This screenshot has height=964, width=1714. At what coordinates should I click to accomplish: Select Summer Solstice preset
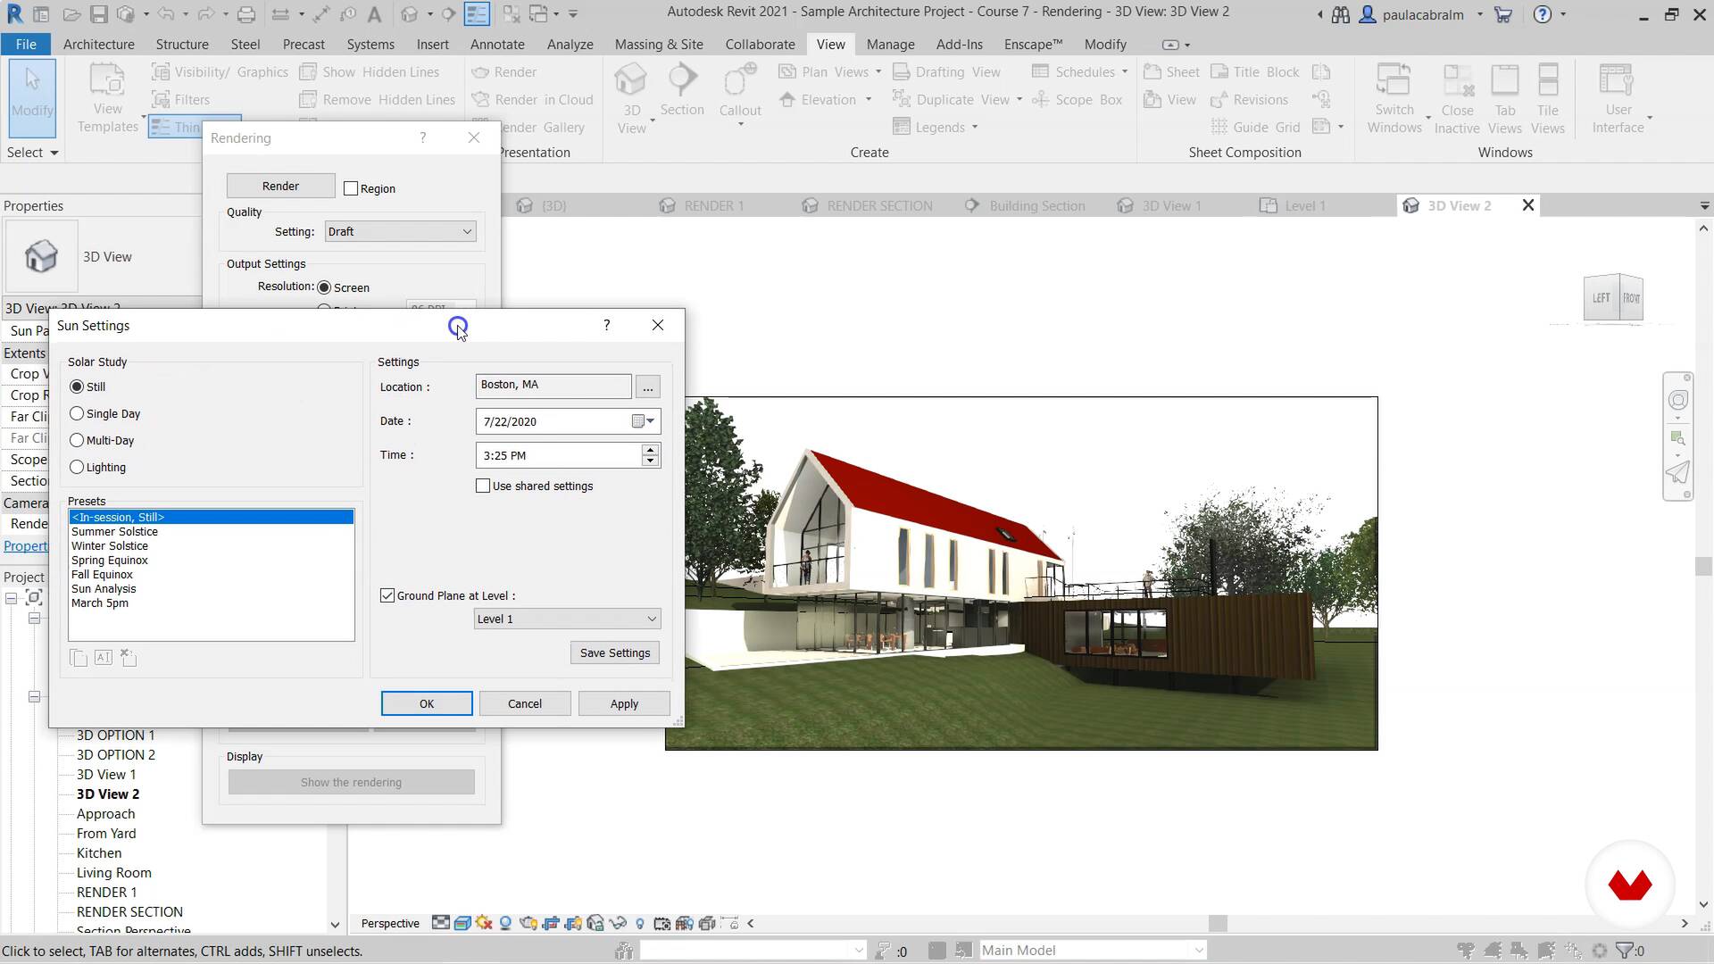(x=114, y=531)
